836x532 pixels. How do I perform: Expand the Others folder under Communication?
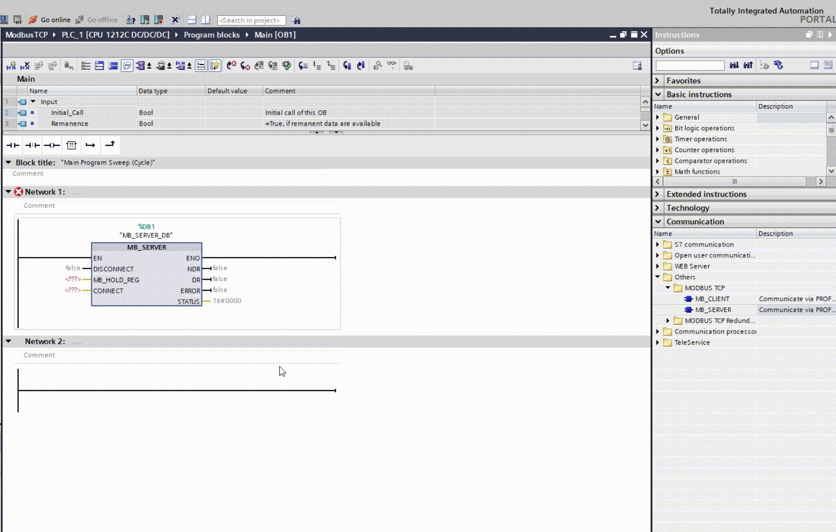point(658,277)
